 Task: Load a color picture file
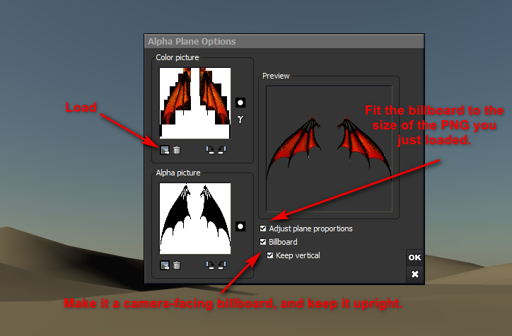click(165, 149)
